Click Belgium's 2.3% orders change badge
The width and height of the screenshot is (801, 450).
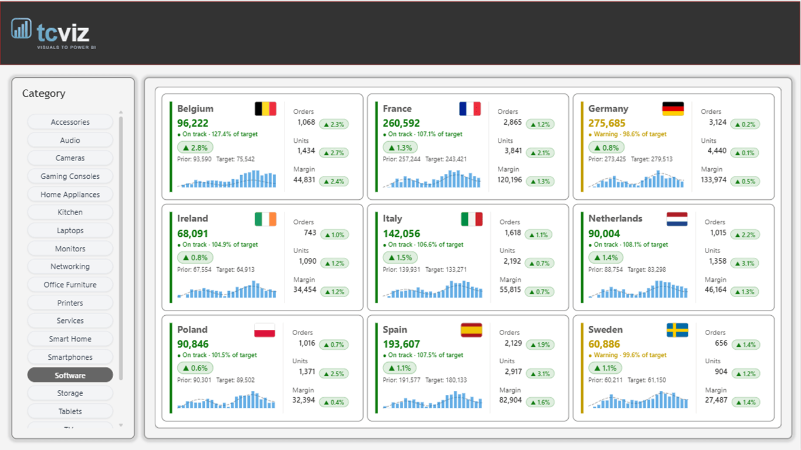(x=334, y=124)
